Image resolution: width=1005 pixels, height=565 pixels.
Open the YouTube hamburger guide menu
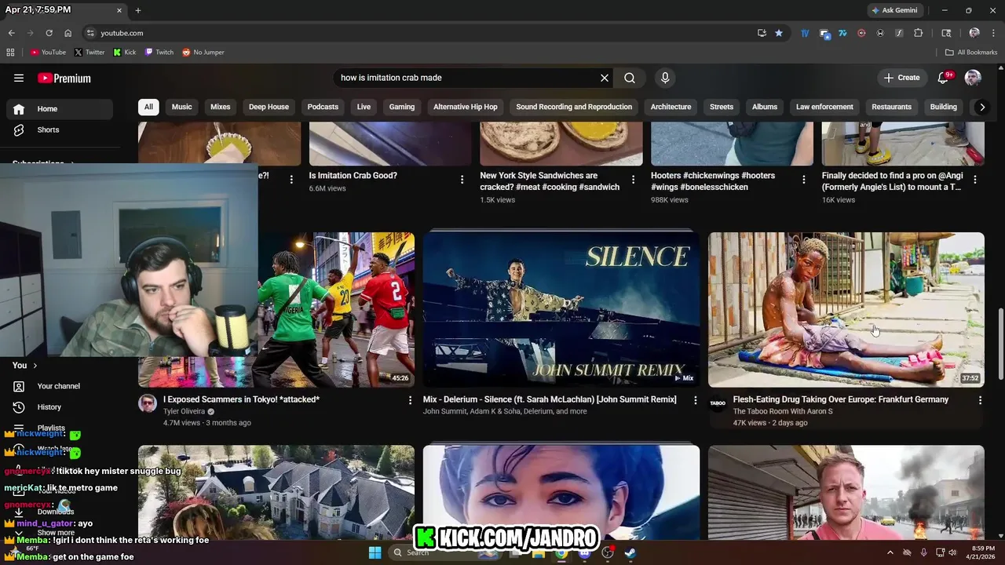[19, 78]
